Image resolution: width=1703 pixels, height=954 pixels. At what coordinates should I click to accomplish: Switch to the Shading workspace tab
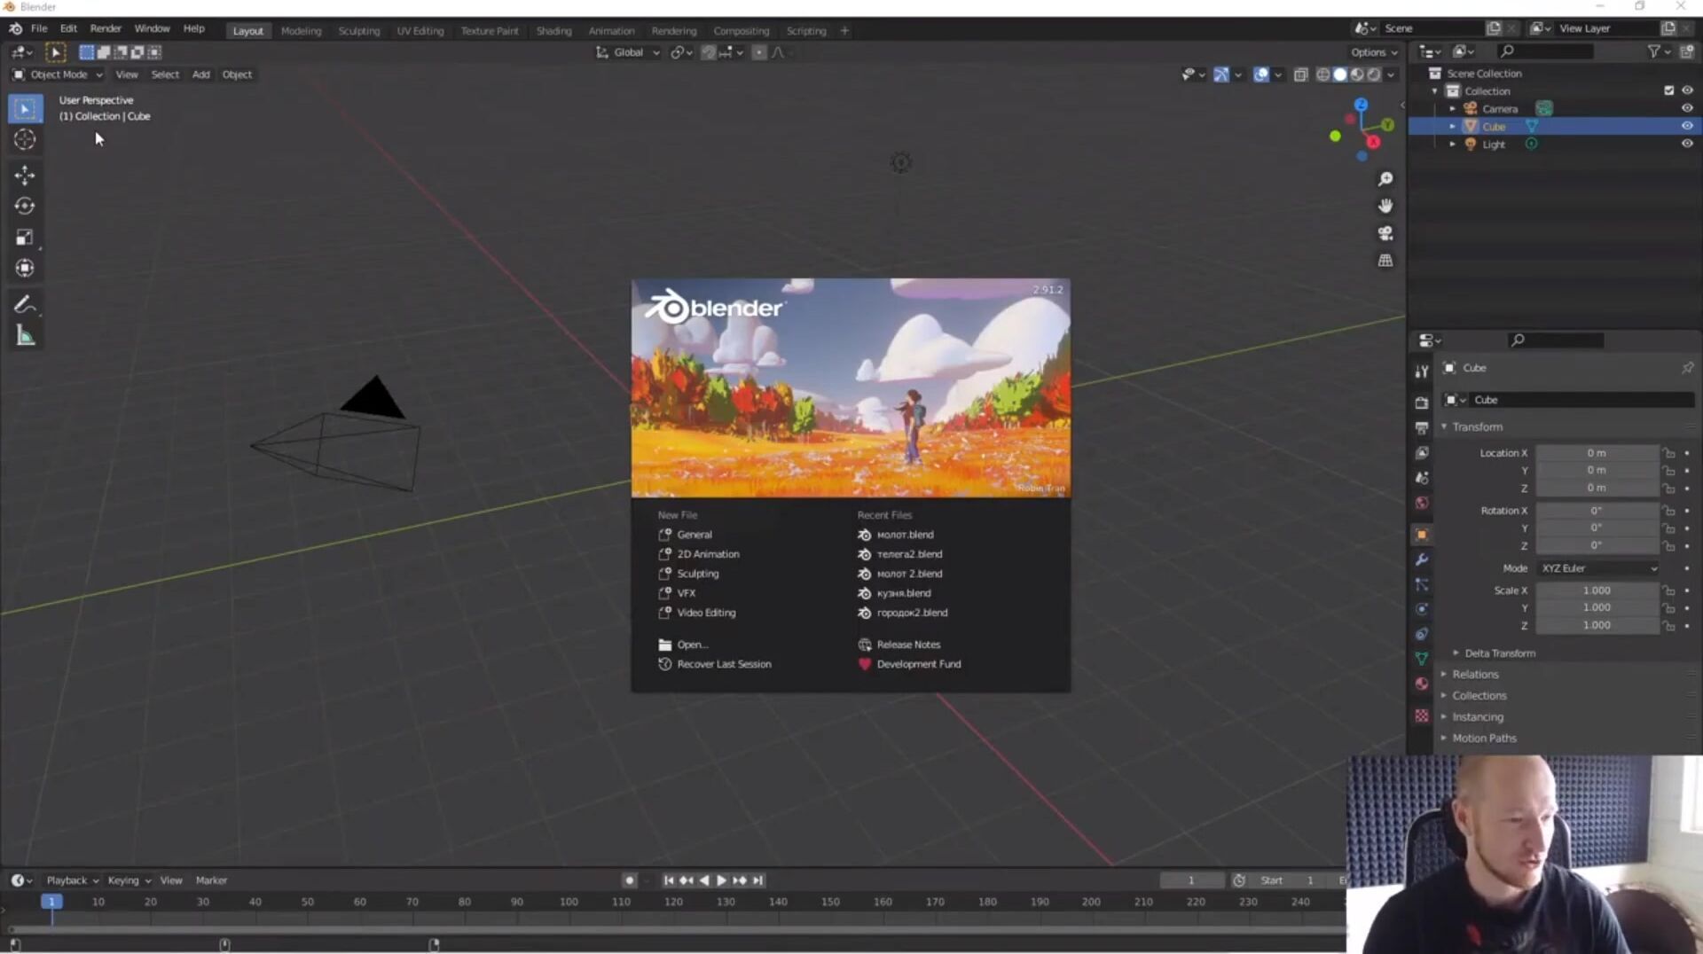pyautogui.click(x=553, y=31)
